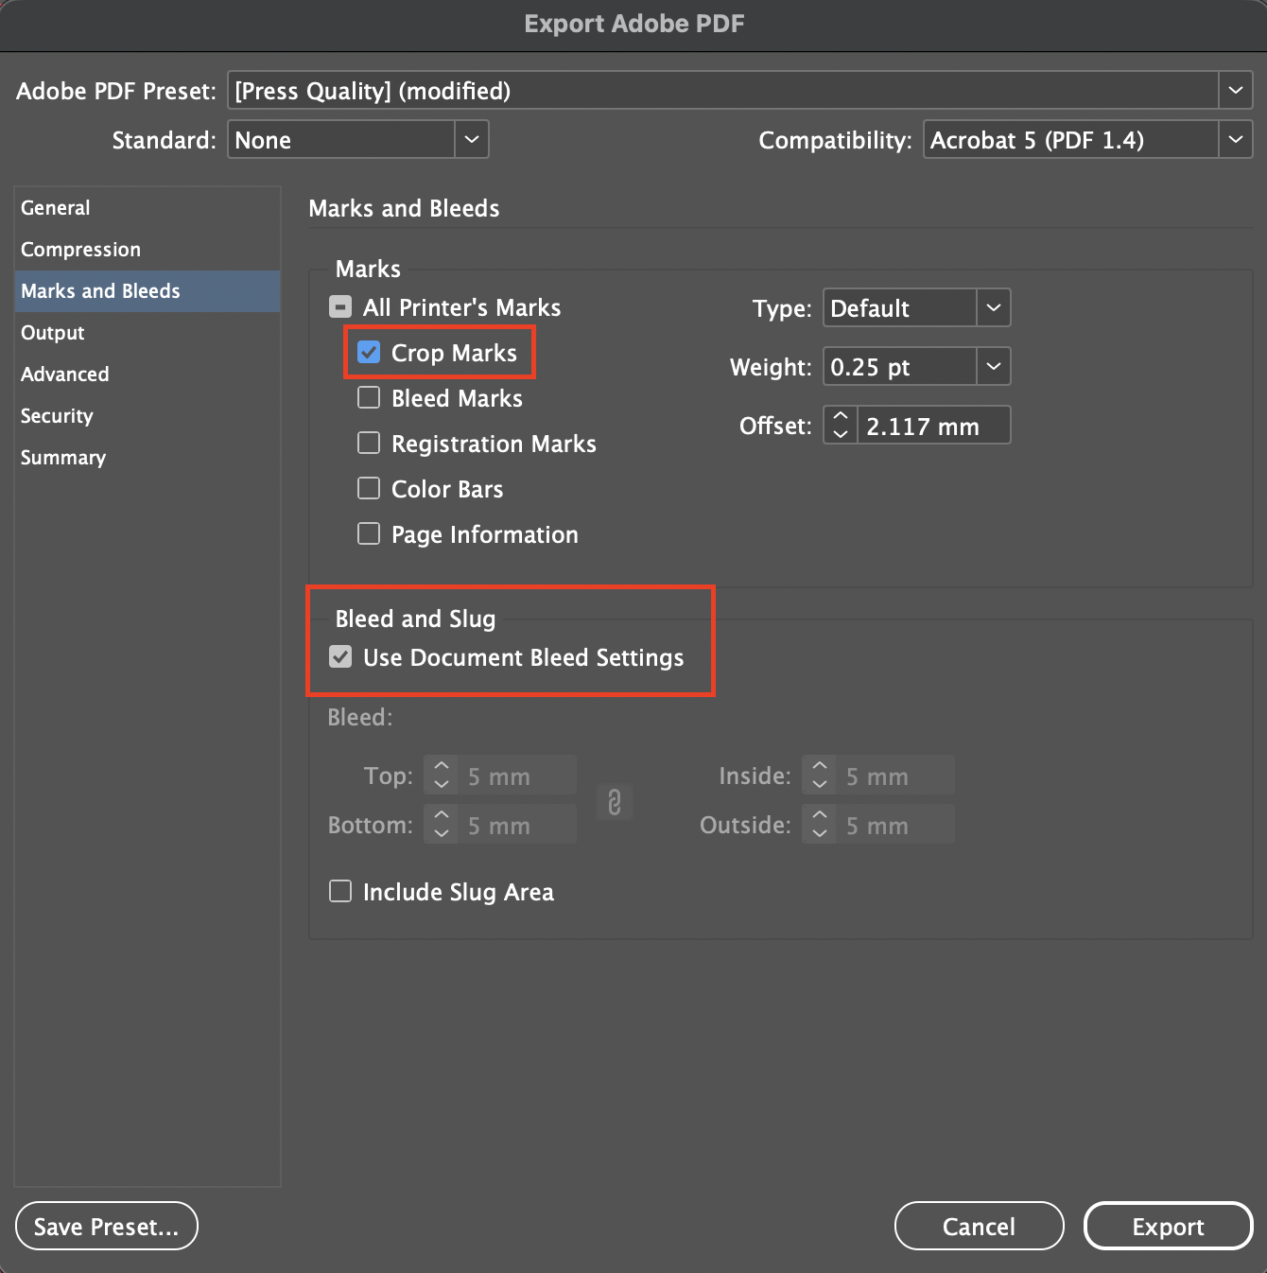Enable Include Slug Area checkbox
The width and height of the screenshot is (1267, 1273).
click(340, 892)
